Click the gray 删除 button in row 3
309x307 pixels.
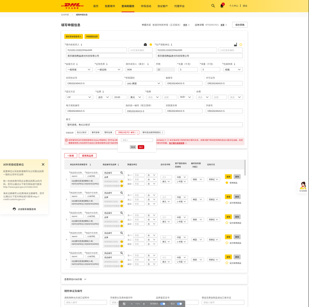237,217
